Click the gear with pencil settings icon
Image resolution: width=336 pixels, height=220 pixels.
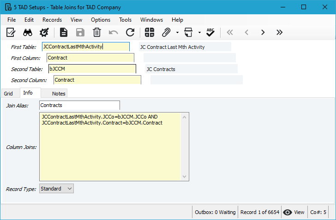point(44,33)
